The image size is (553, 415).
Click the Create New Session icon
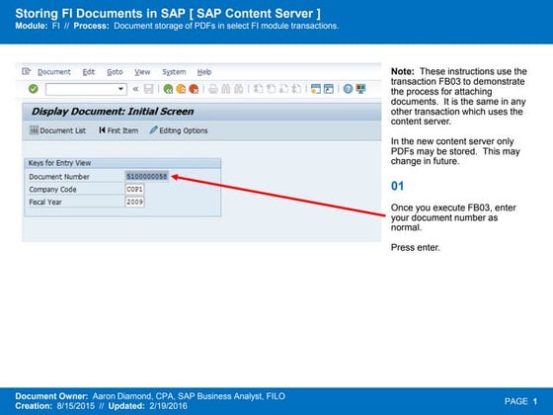316,89
